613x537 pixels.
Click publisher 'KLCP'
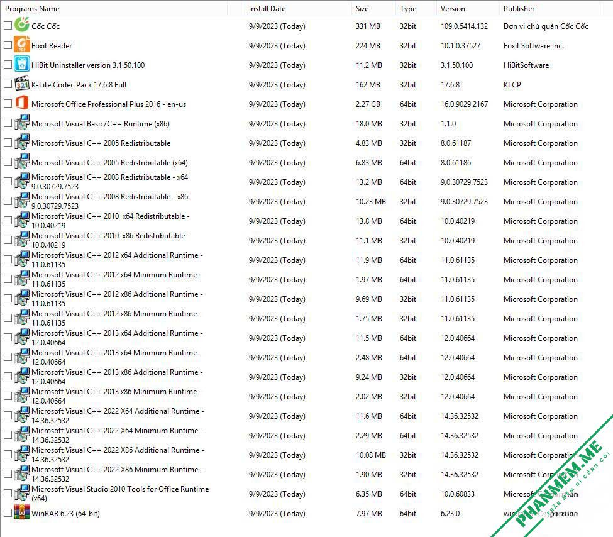tap(512, 85)
